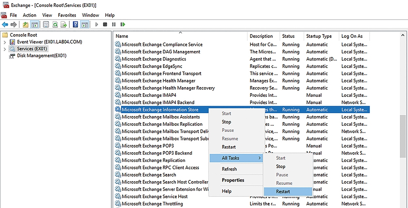Click the Forward arrow toolbar icon

point(13,25)
